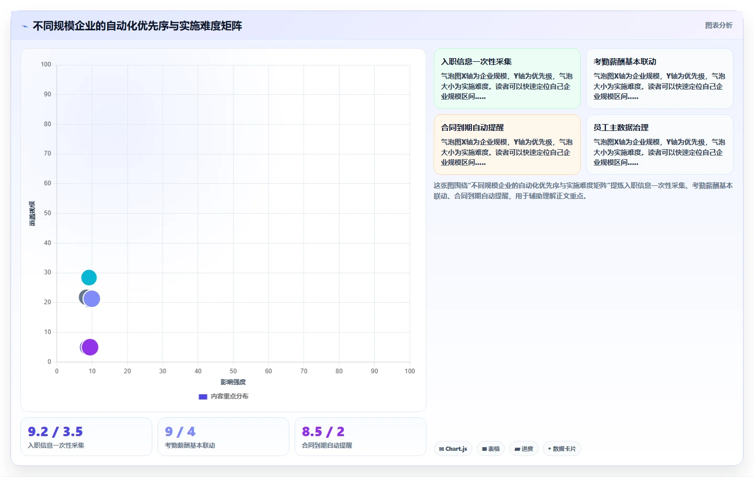
Task: Click the 考勤薪酬基本联动 caption under 9 / 4
Action: [x=190, y=446]
